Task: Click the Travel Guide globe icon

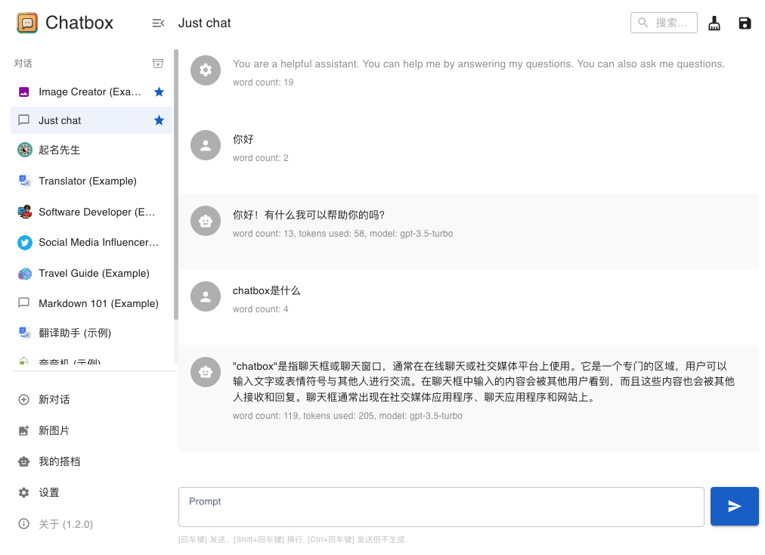Action: pyautogui.click(x=25, y=274)
